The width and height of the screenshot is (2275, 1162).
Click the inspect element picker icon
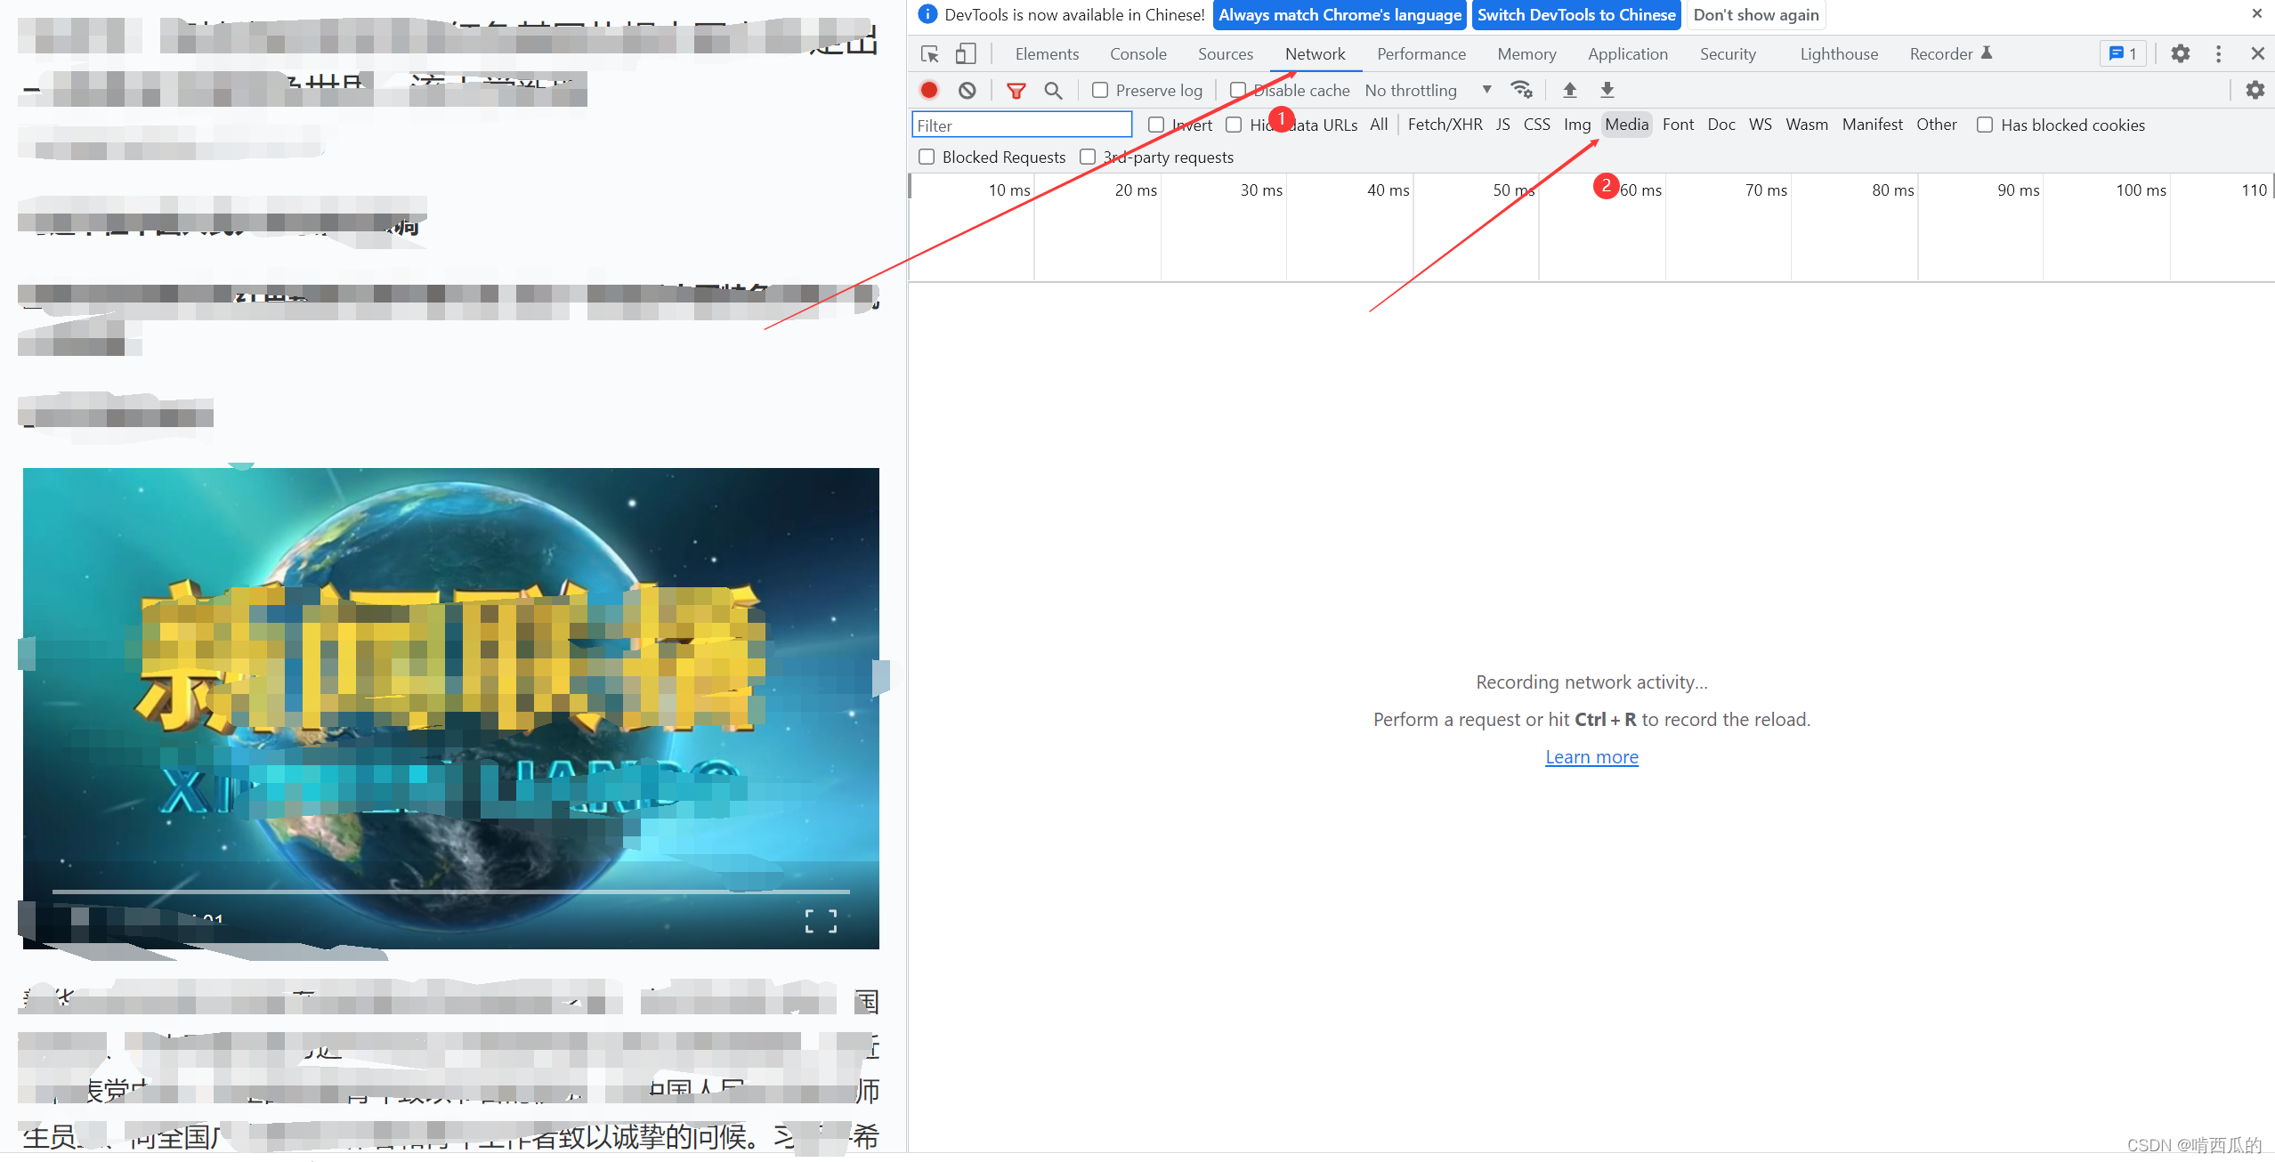[x=930, y=54]
